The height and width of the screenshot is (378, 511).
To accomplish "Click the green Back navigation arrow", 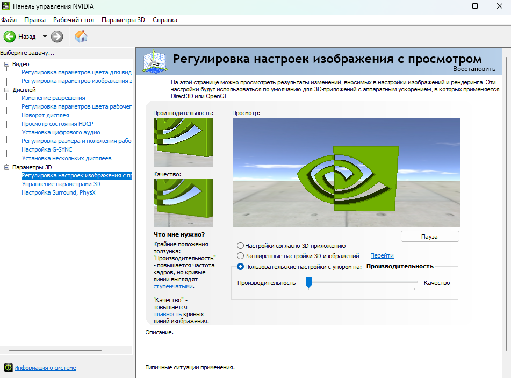I will (10, 37).
